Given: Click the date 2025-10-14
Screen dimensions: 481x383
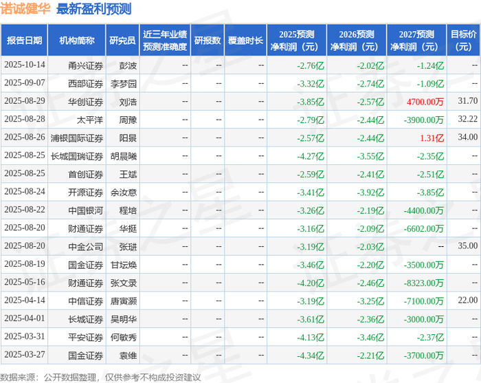Looking at the screenshot, I should (x=25, y=65).
